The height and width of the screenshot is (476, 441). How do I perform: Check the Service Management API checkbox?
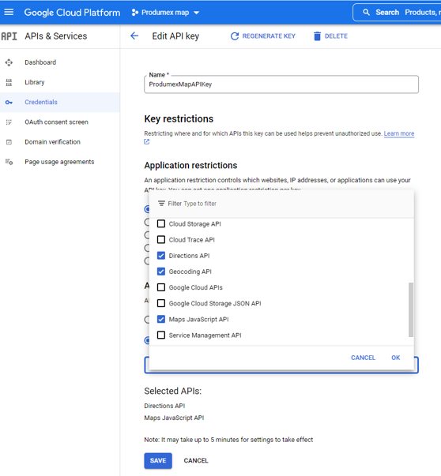click(x=161, y=335)
